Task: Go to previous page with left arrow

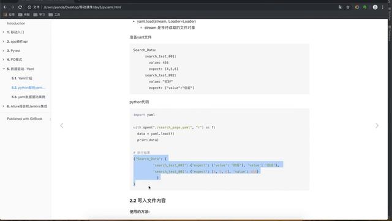Action: (62, 125)
